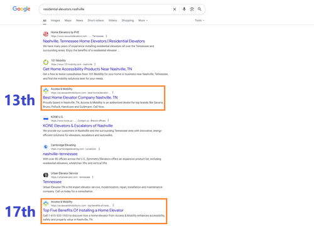Open the Tennessee result link

[52, 182]
